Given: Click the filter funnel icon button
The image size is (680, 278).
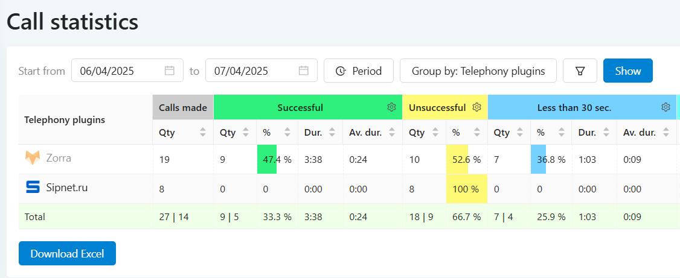Looking at the screenshot, I should point(580,71).
